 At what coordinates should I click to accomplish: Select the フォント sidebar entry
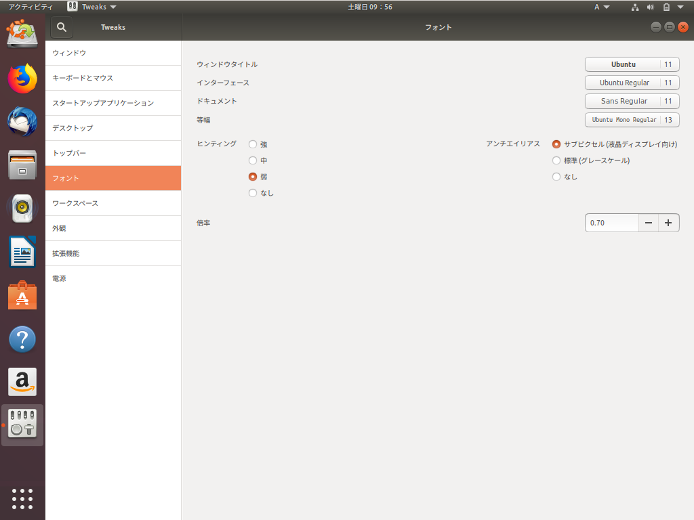pyautogui.click(x=113, y=178)
